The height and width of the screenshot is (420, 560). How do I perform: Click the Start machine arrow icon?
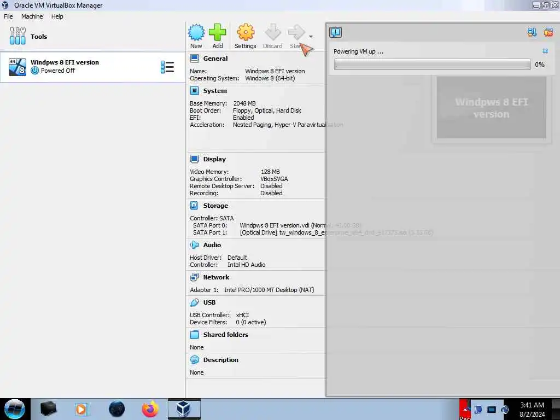(296, 32)
